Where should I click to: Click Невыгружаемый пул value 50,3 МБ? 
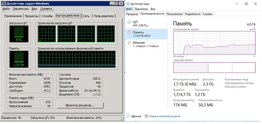[x=206, y=105]
